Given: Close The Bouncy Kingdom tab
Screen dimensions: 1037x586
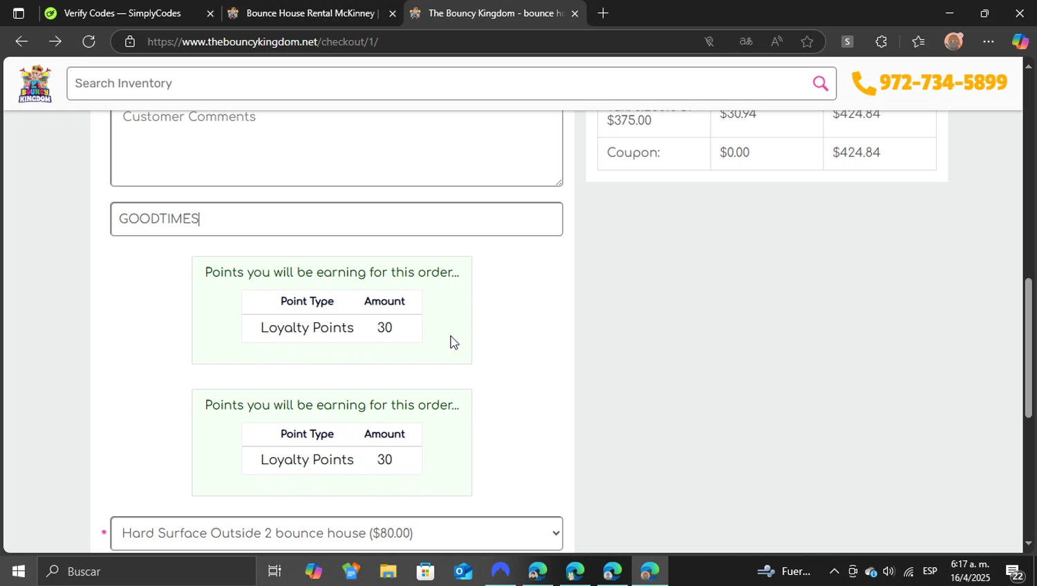Looking at the screenshot, I should pyautogui.click(x=574, y=13).
